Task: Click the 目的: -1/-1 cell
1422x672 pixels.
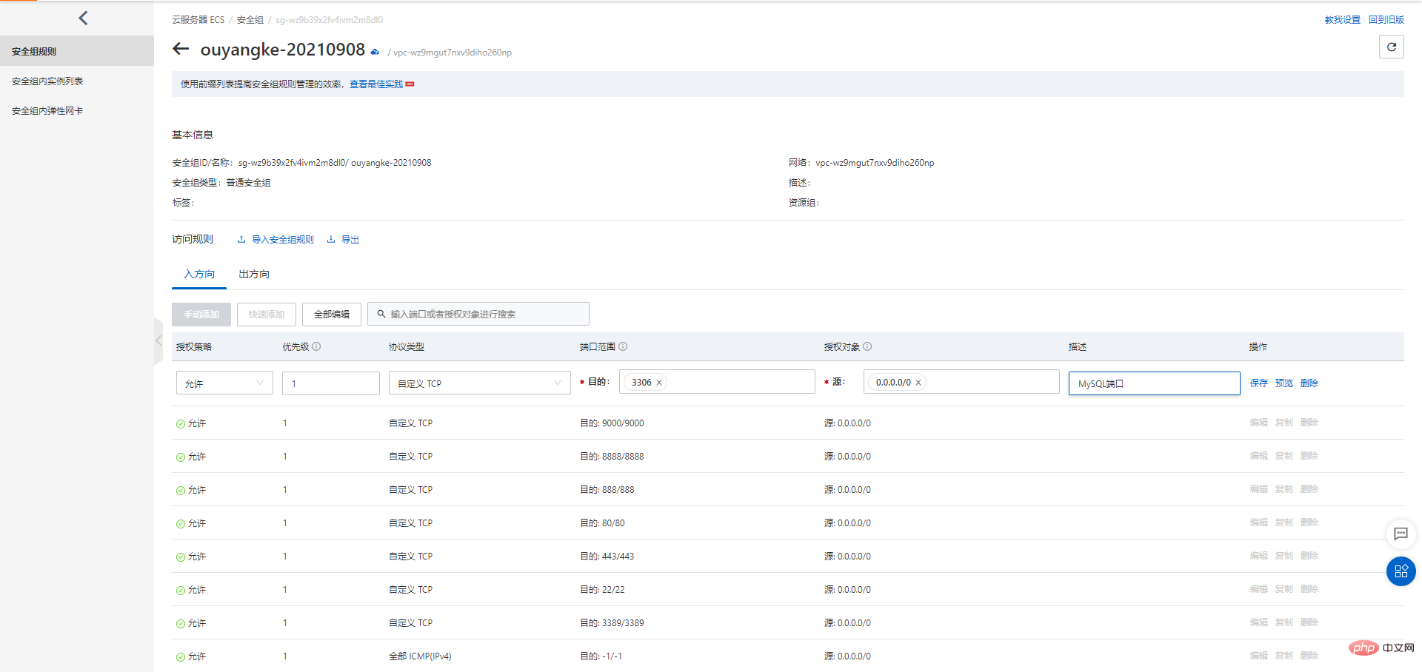Action: click(x=601, y=656)
